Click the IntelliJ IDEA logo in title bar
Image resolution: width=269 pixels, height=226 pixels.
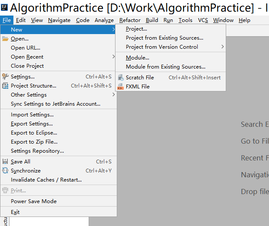pos(4,7)
